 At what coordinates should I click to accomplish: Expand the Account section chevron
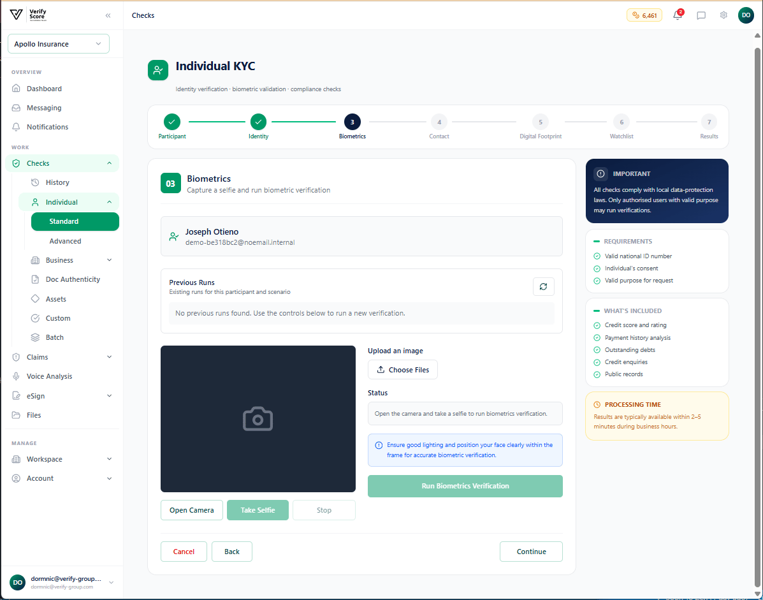click(x=110, y=478)
